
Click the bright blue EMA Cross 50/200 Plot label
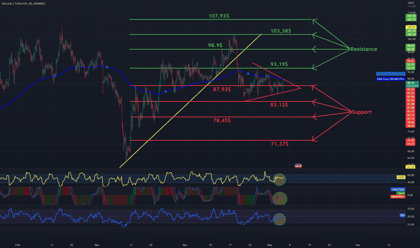[391, 79]
